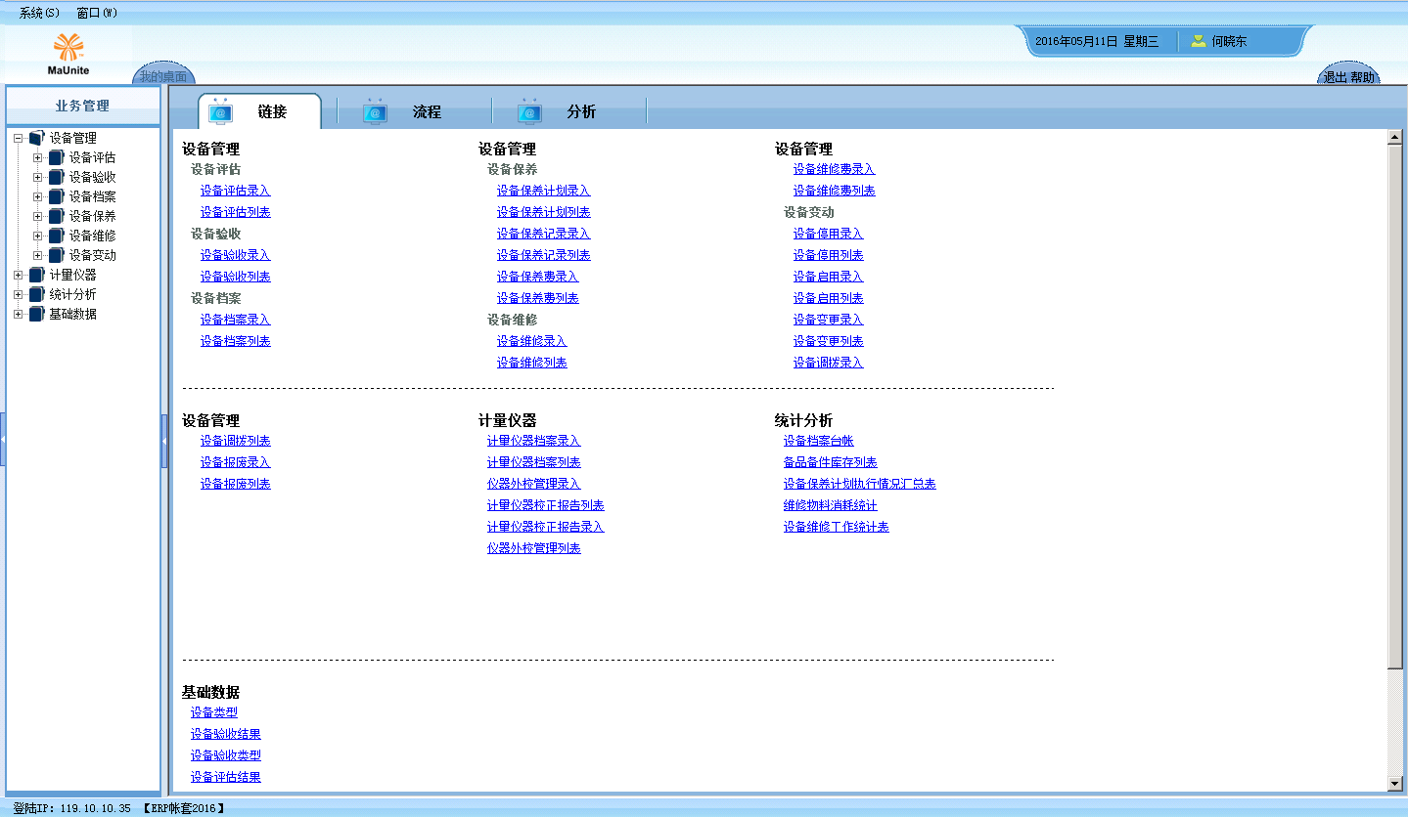Click the 统计分析 folder icon in tree
This screenshot has height=817, width=1408.
click(37, 295)
